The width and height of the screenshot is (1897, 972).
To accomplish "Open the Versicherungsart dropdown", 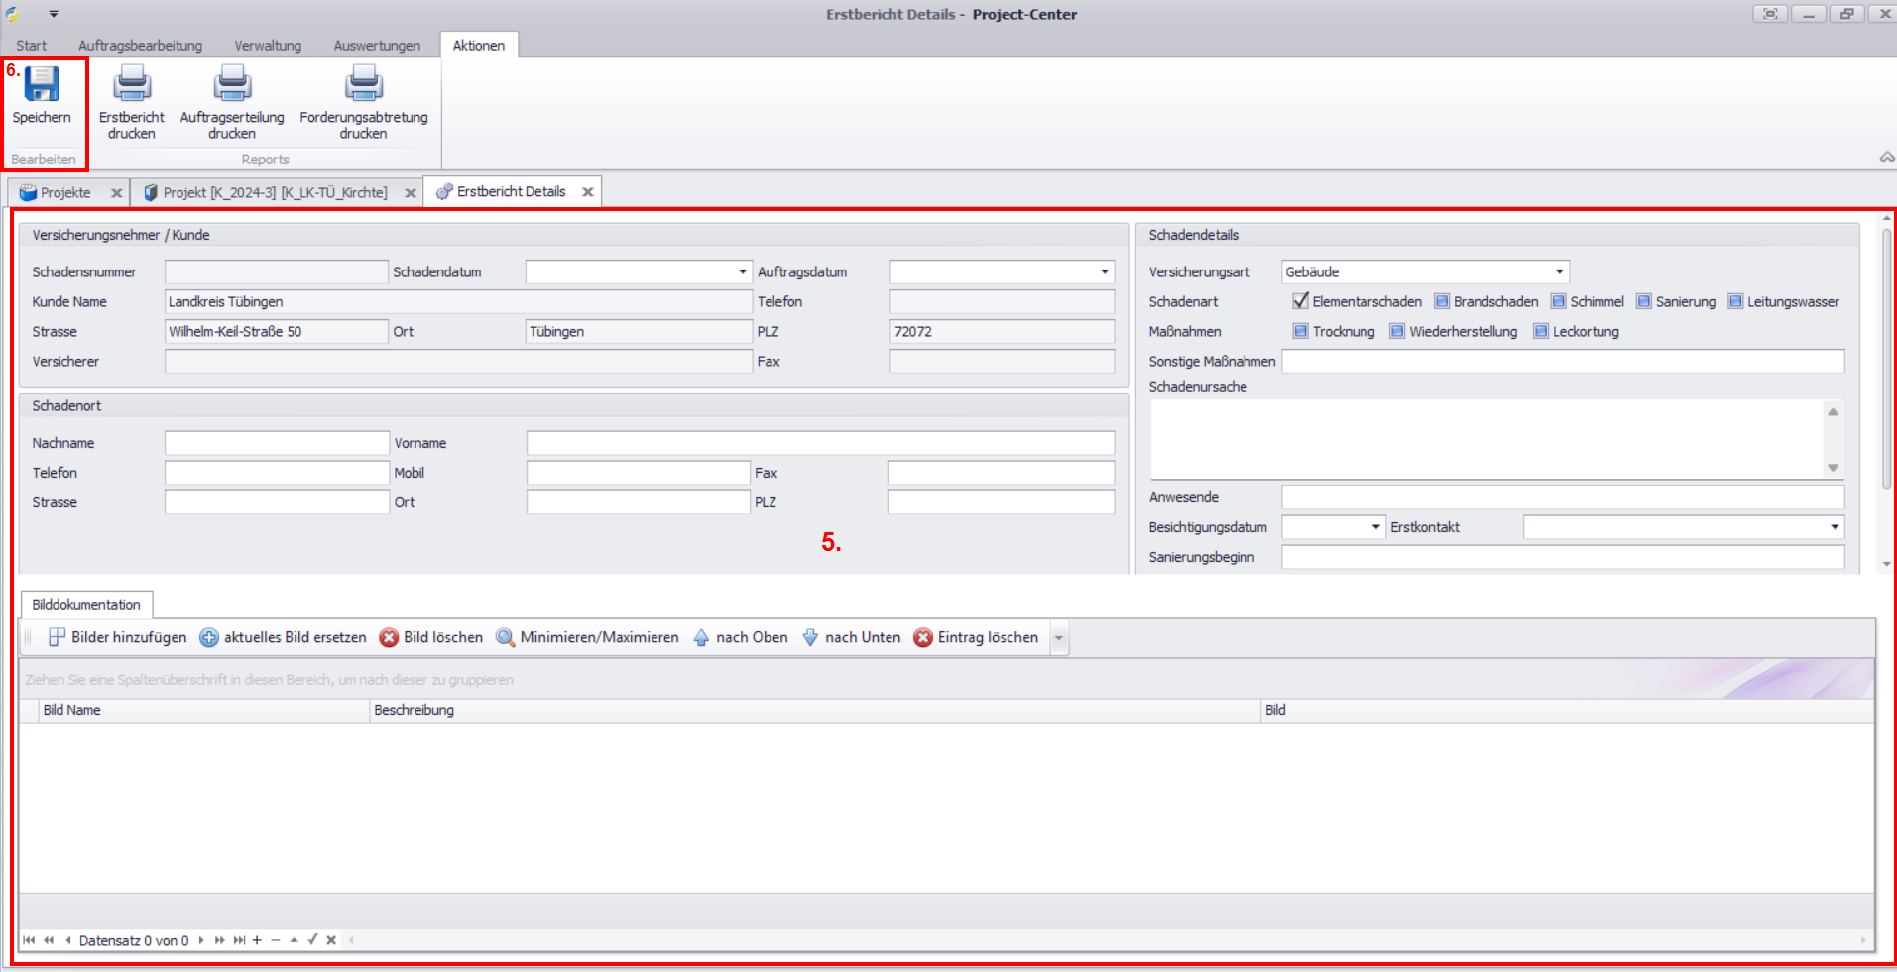I will click(1559, 271).
